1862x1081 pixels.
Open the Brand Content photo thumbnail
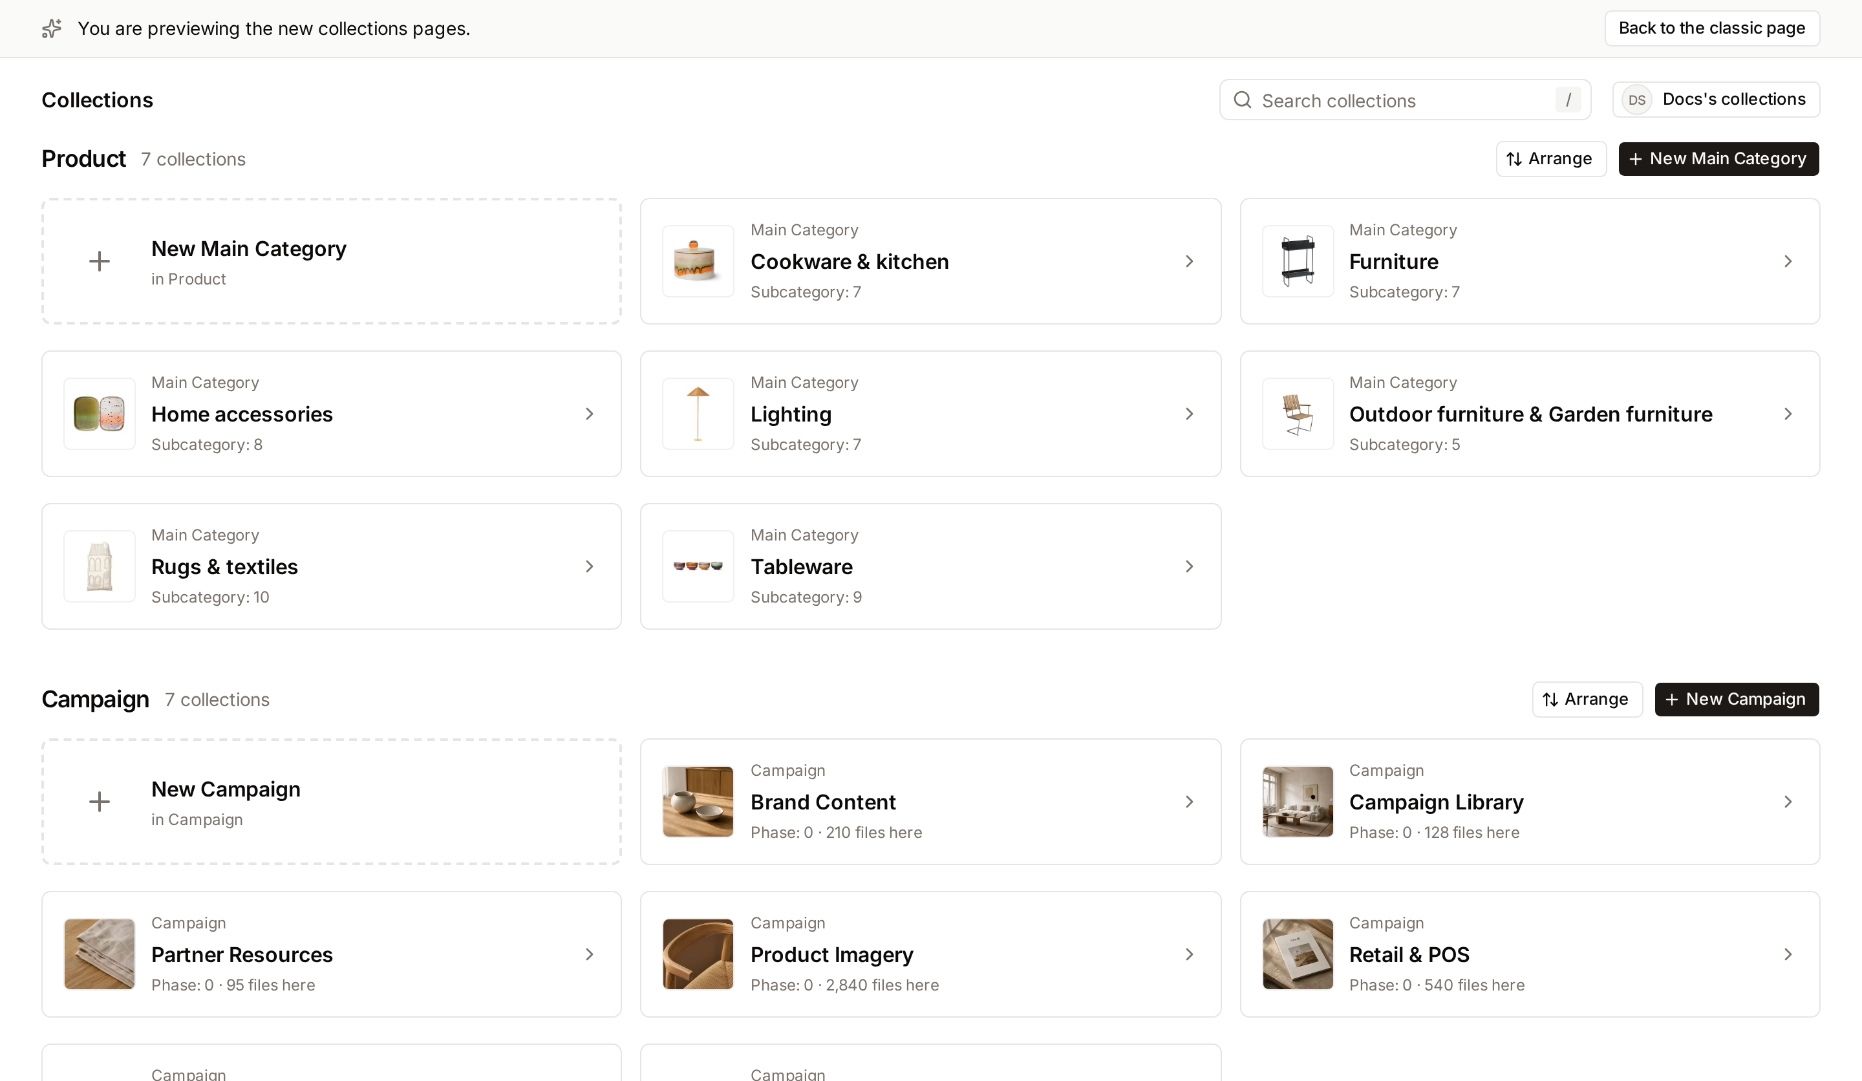click(698, 802)
